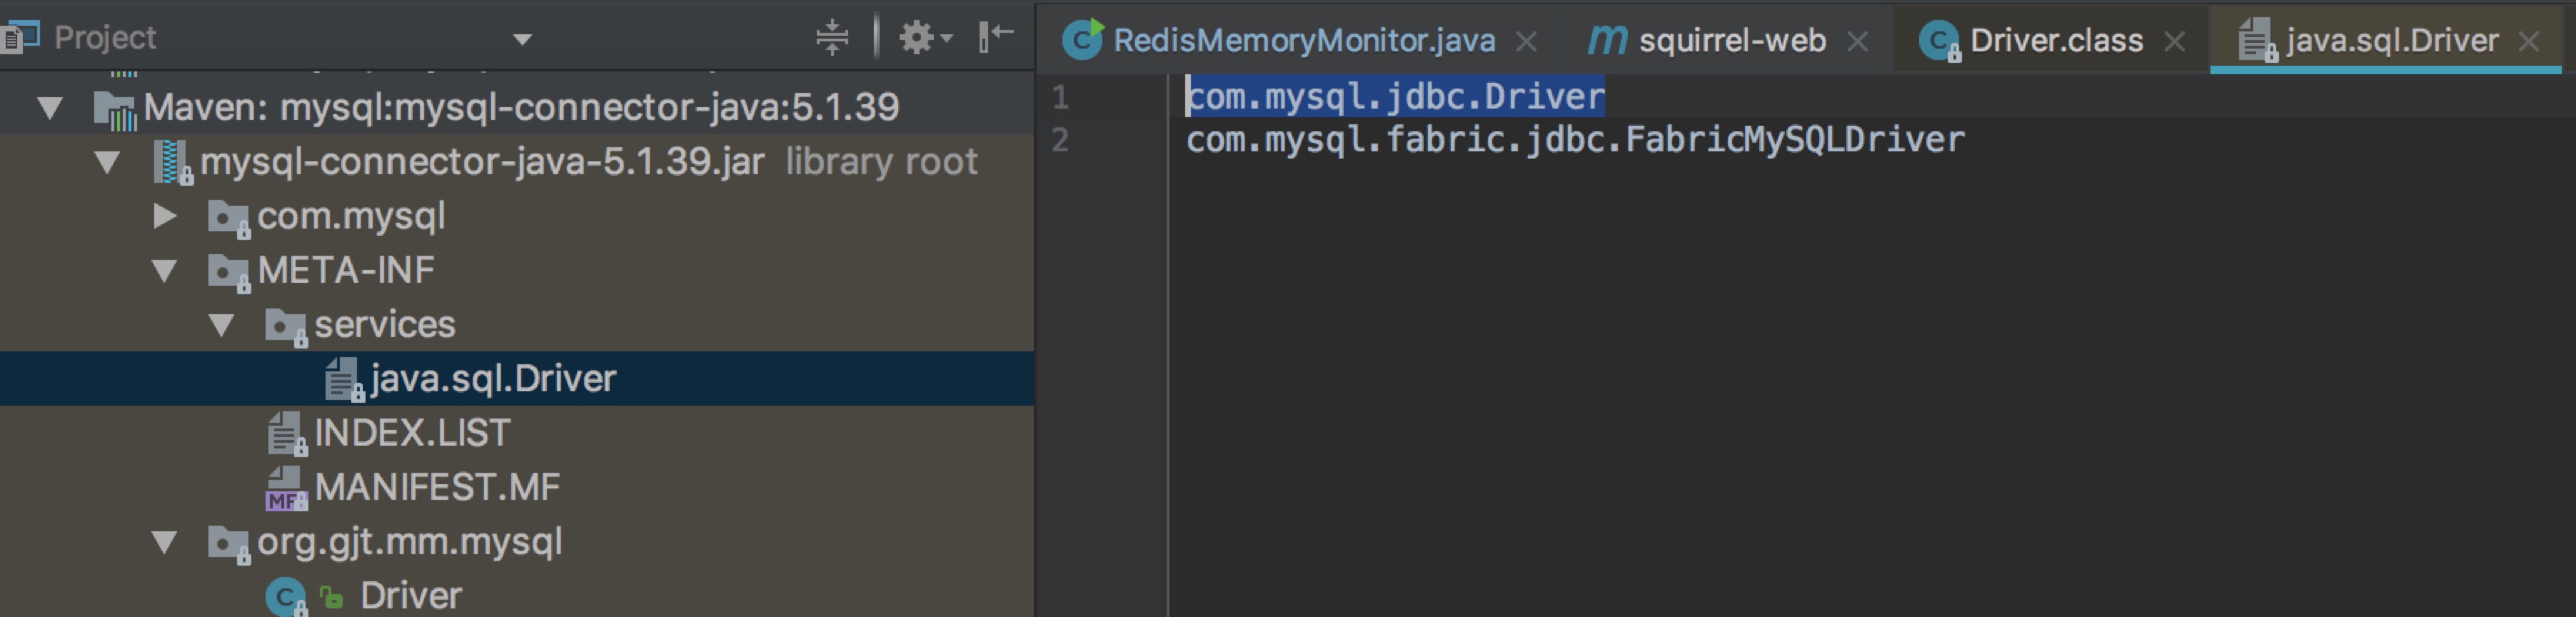The height and width of the screenshot is (617, 2576).
Task: Select INDEX.LIST file in tree
Action: click(x=412, y=433)
